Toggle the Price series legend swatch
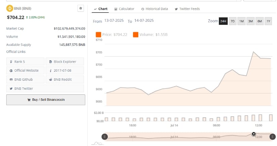 click(98, 34)
